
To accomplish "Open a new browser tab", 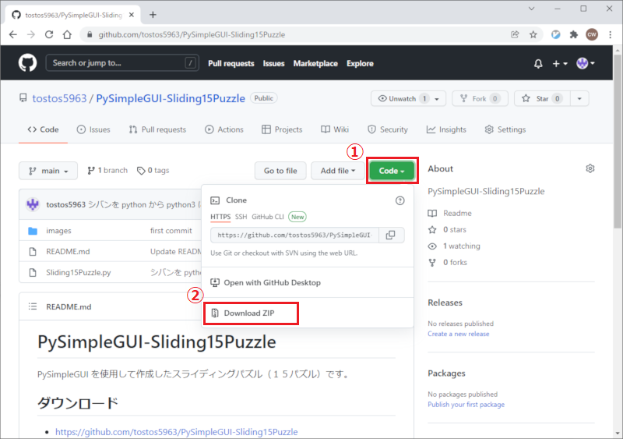I will tap(153, 15).
